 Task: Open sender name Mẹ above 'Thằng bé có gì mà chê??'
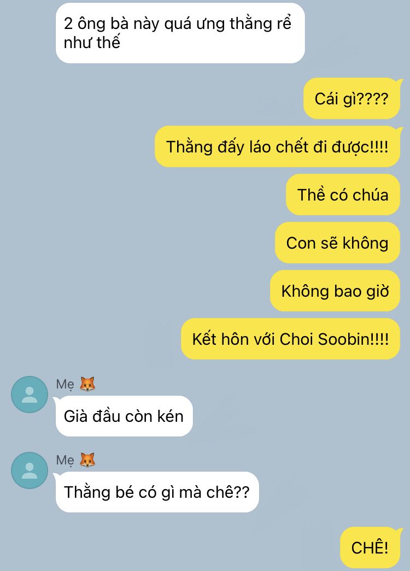65,460
